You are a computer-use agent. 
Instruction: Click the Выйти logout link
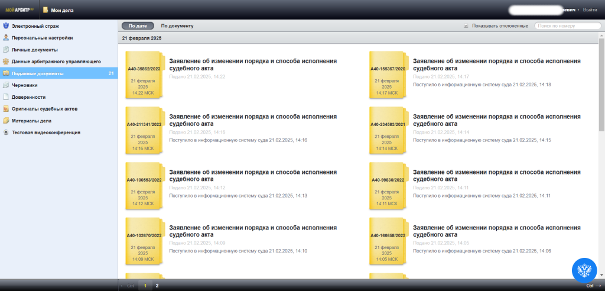coord(590,10)
